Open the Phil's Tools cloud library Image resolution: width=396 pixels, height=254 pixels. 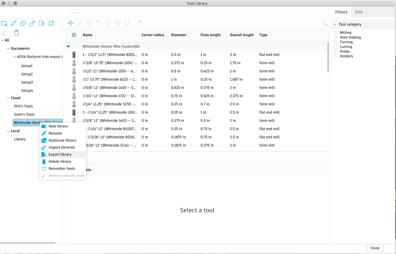pos(24,106)
